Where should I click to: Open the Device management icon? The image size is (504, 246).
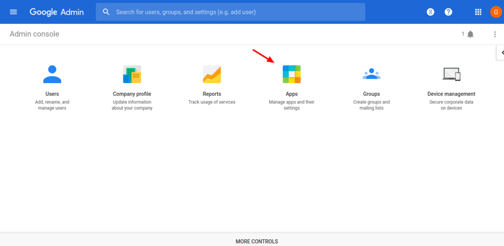pos(451,74)
